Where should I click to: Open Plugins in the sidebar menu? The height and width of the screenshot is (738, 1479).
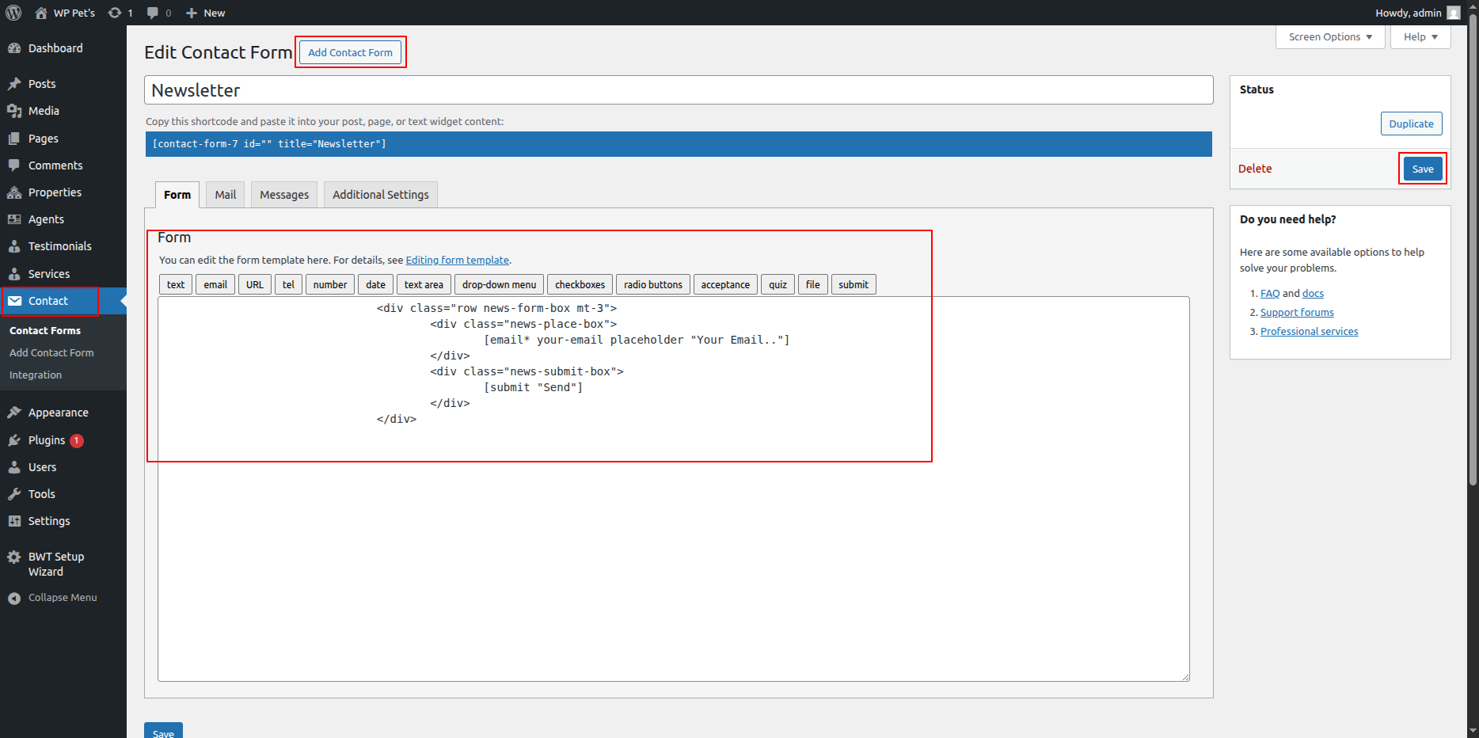coord(46,440)
